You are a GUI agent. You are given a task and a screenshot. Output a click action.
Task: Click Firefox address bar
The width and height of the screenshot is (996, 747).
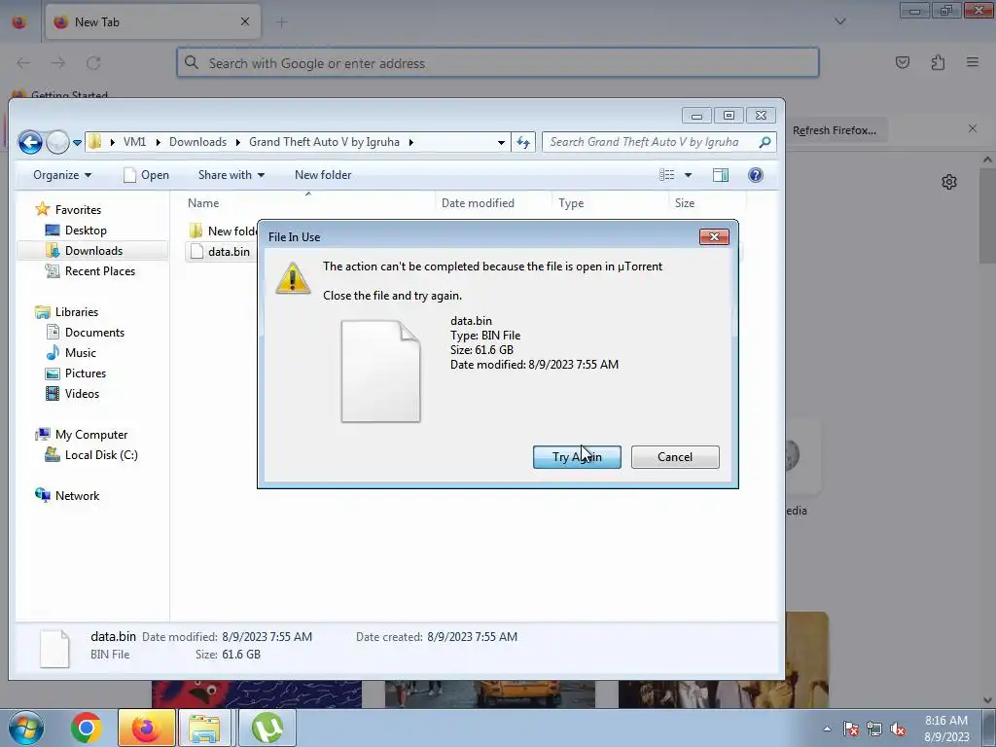[x=498, y=63]
